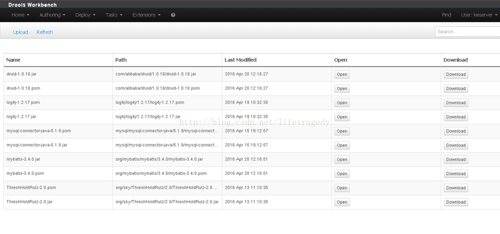Open mysql-connector-java-5.1.9.jar via Open button
This screenshot has width=500, height=234.
342,145
